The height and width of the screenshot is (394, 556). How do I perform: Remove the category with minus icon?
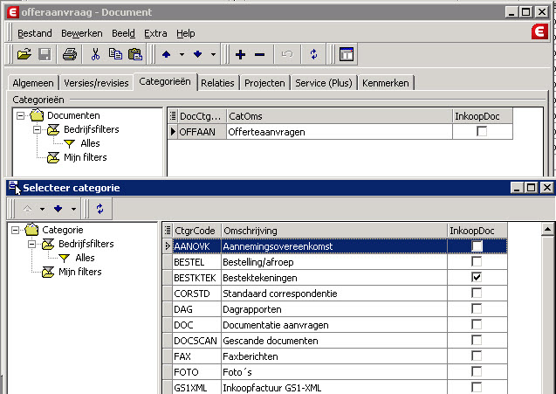(x=260, y=54)
